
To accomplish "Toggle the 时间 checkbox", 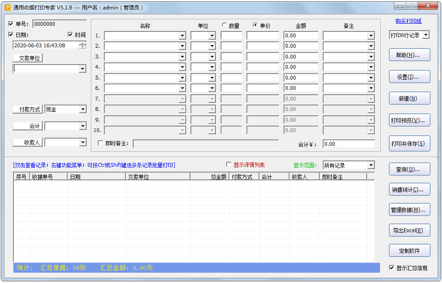I will tap(70, 35).
